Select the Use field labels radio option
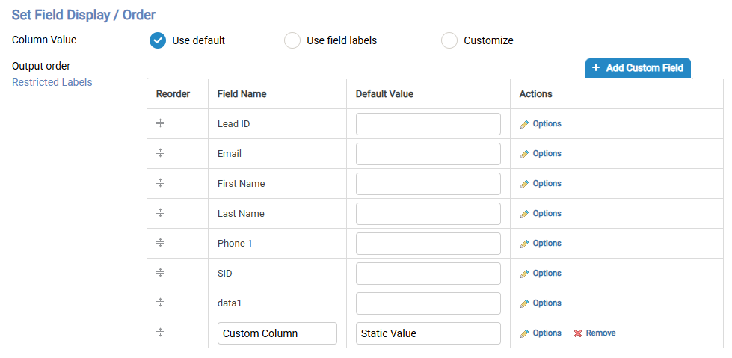This screenshot has height=358, width=732. 292,40
